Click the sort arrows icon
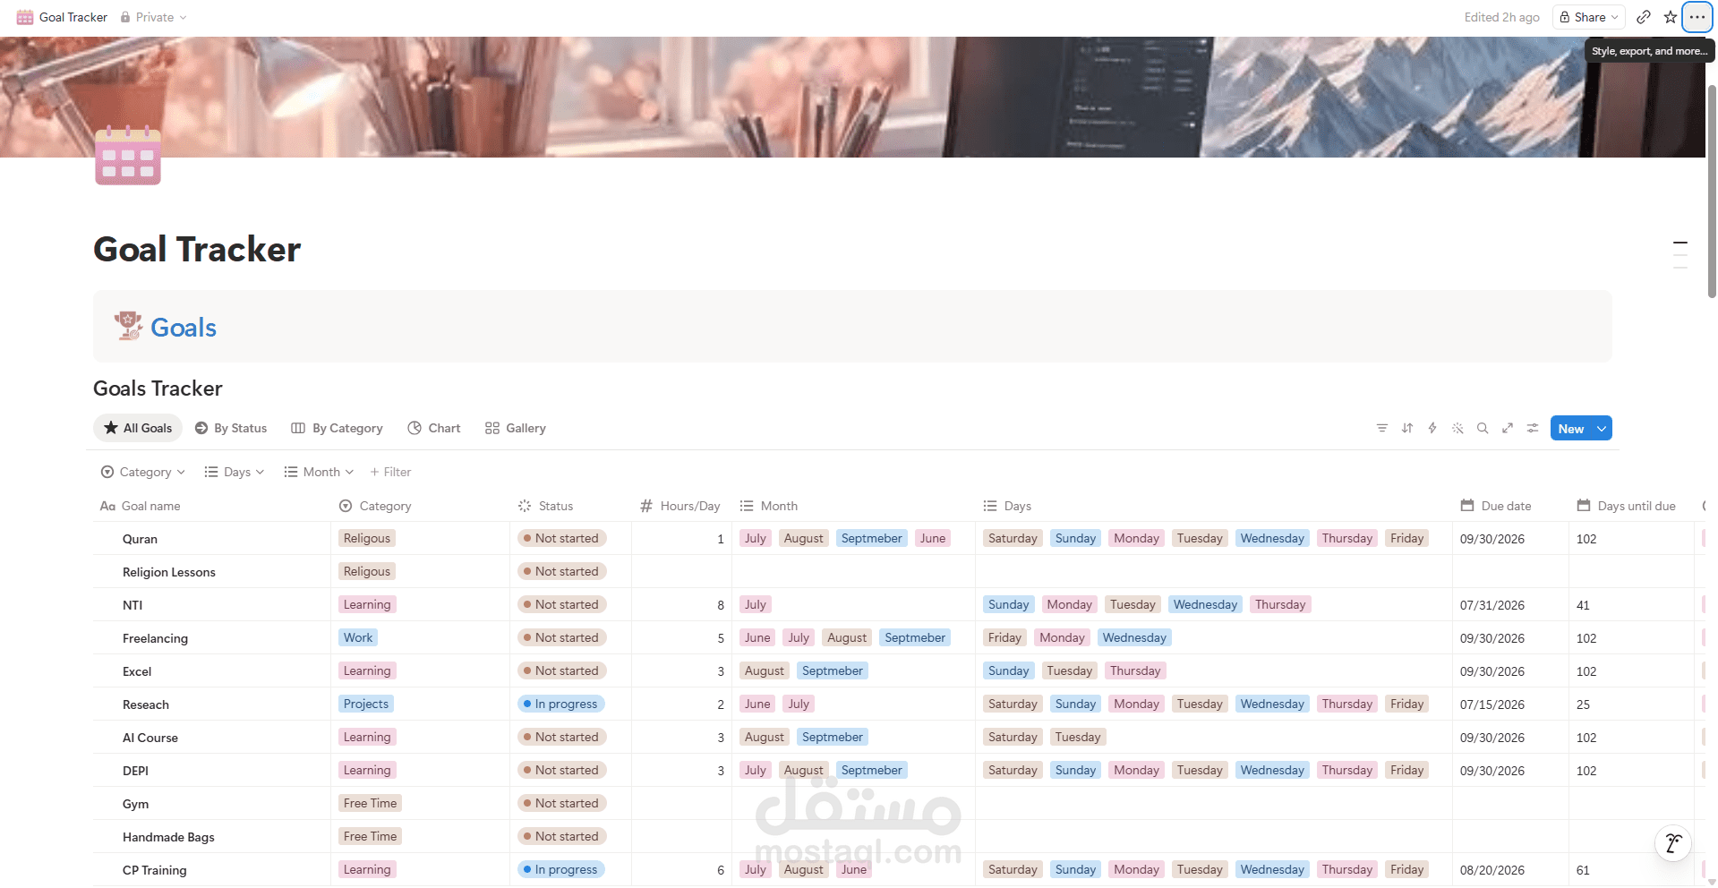The width and height of the screenshot is (1718, 888). pos(1407,428)
